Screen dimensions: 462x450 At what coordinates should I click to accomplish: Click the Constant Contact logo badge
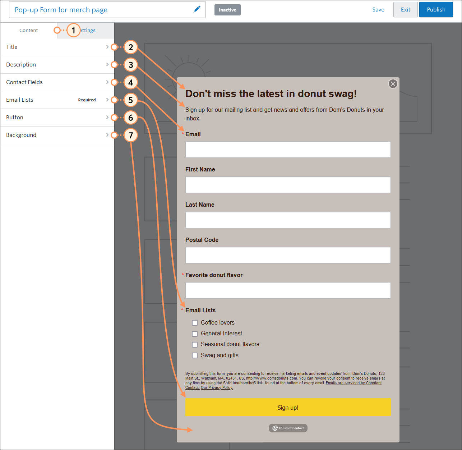pyautogui.click(x=288, y=428)
